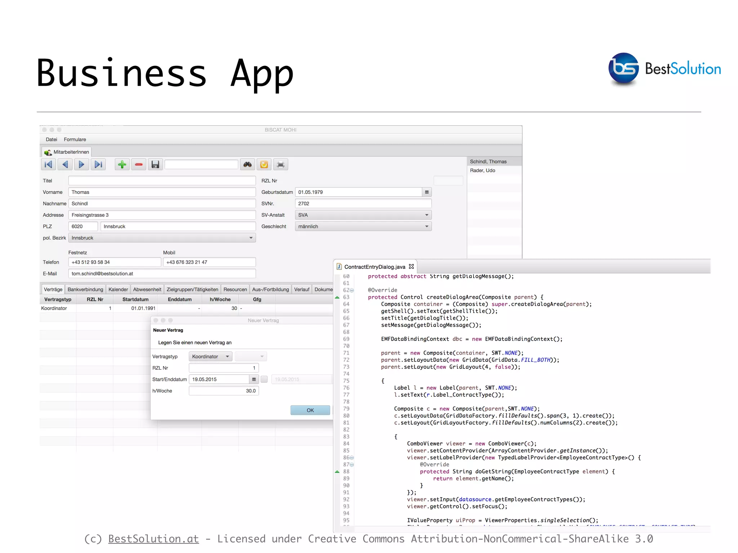
Task: Save record using floppy disk icon
Action: [155, 165]
